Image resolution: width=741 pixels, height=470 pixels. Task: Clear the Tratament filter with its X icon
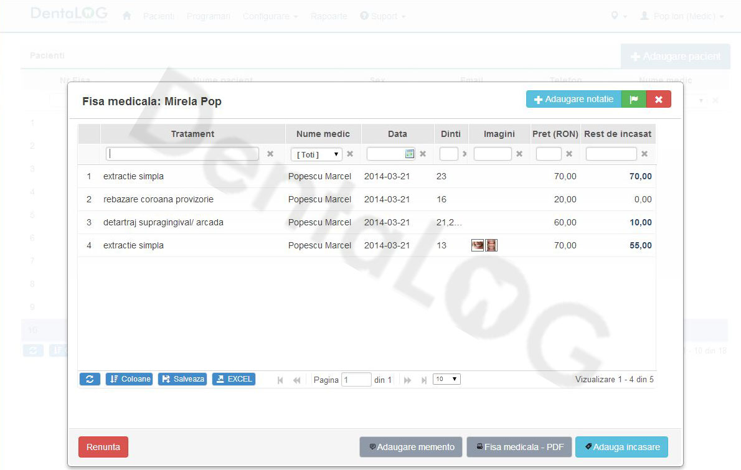[x=270, y=154]
